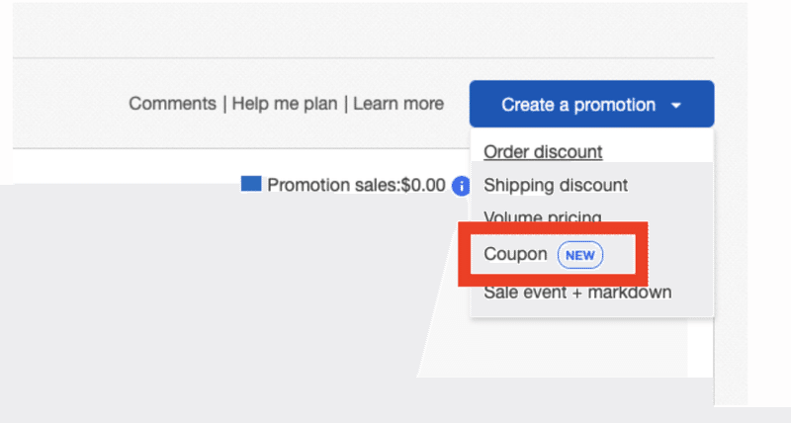The height and width of the screenshot is (423, 791).
Task: Open the Comments link
Action: point(172,104)
